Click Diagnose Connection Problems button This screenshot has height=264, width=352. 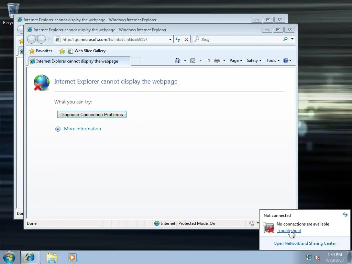point(91,114)
